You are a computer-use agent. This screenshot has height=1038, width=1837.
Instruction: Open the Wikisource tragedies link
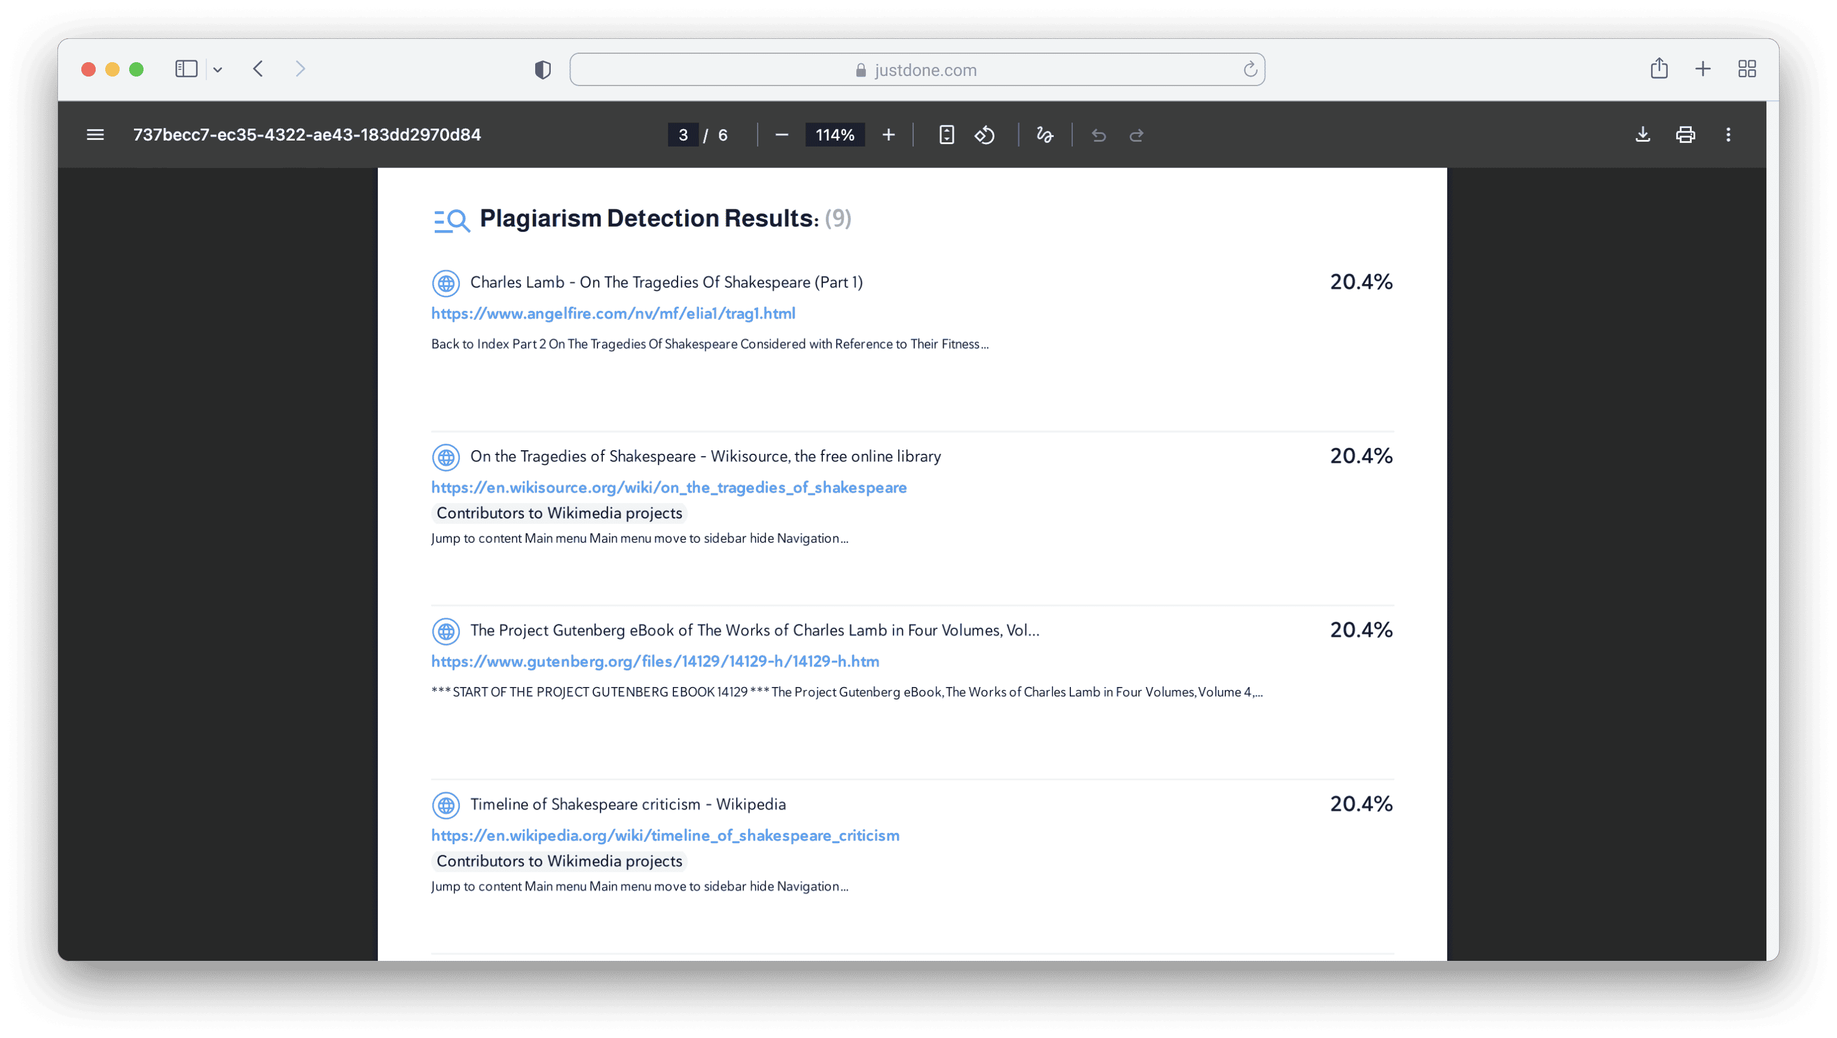[x=669, y=488]
